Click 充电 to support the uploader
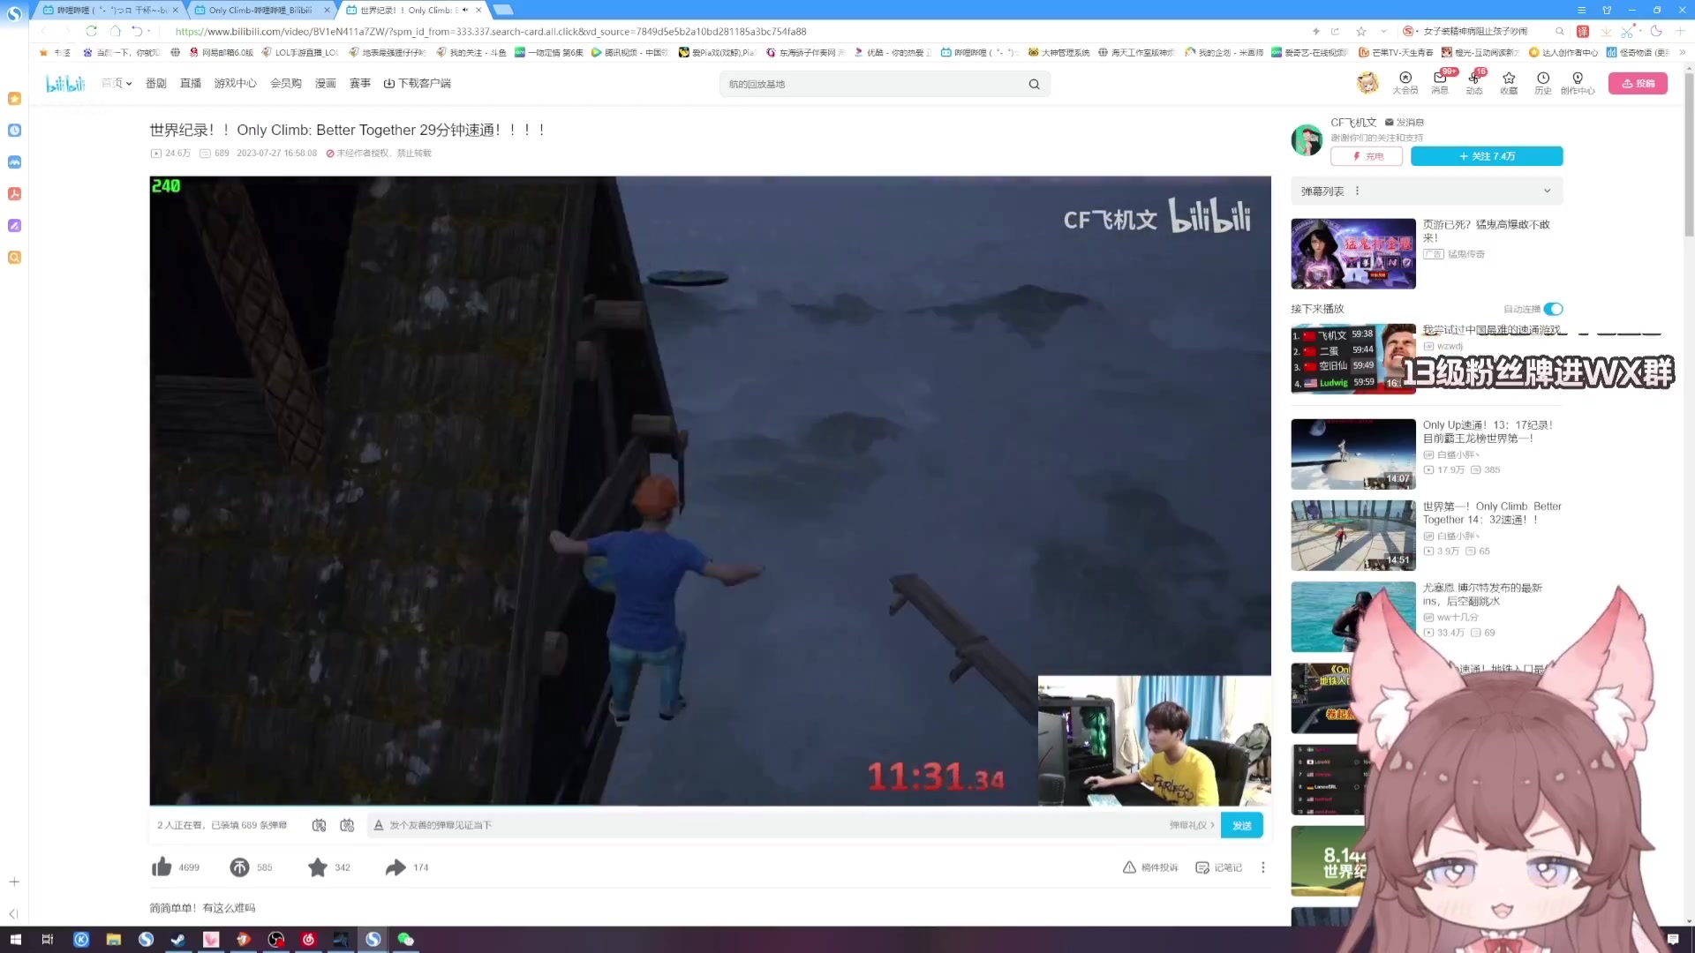Screen dimensions: 1695x953 pyautogui.click(x=1367, y=156)
